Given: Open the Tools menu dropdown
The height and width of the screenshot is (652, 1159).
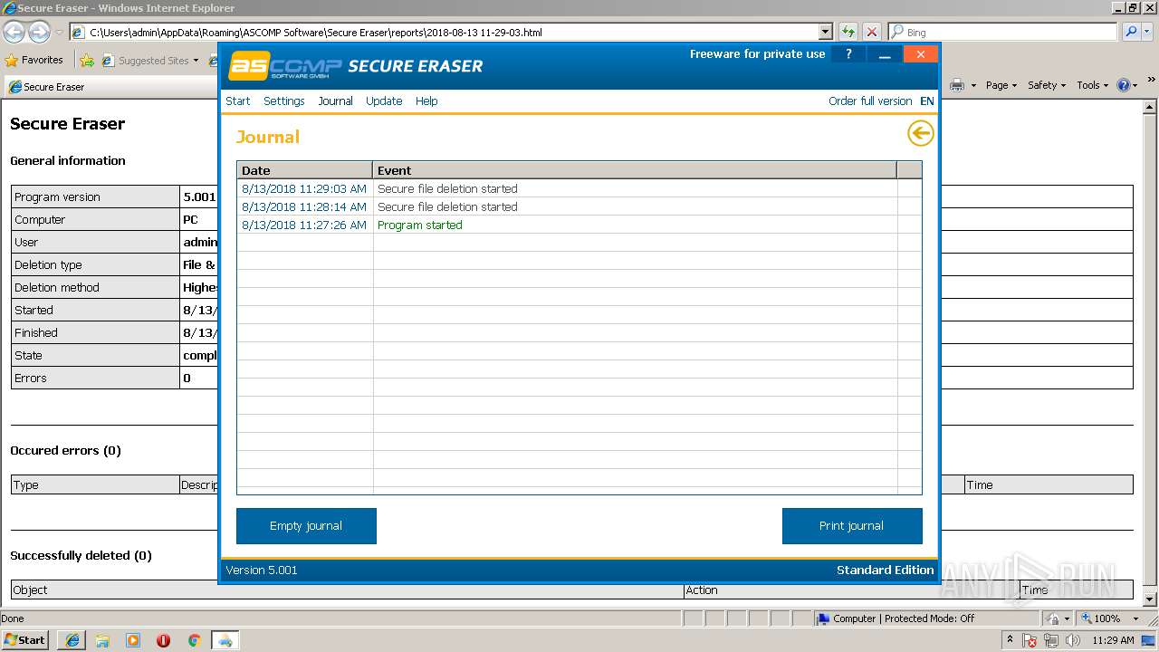Looking at the screenshot, I should coord(1093,85).
